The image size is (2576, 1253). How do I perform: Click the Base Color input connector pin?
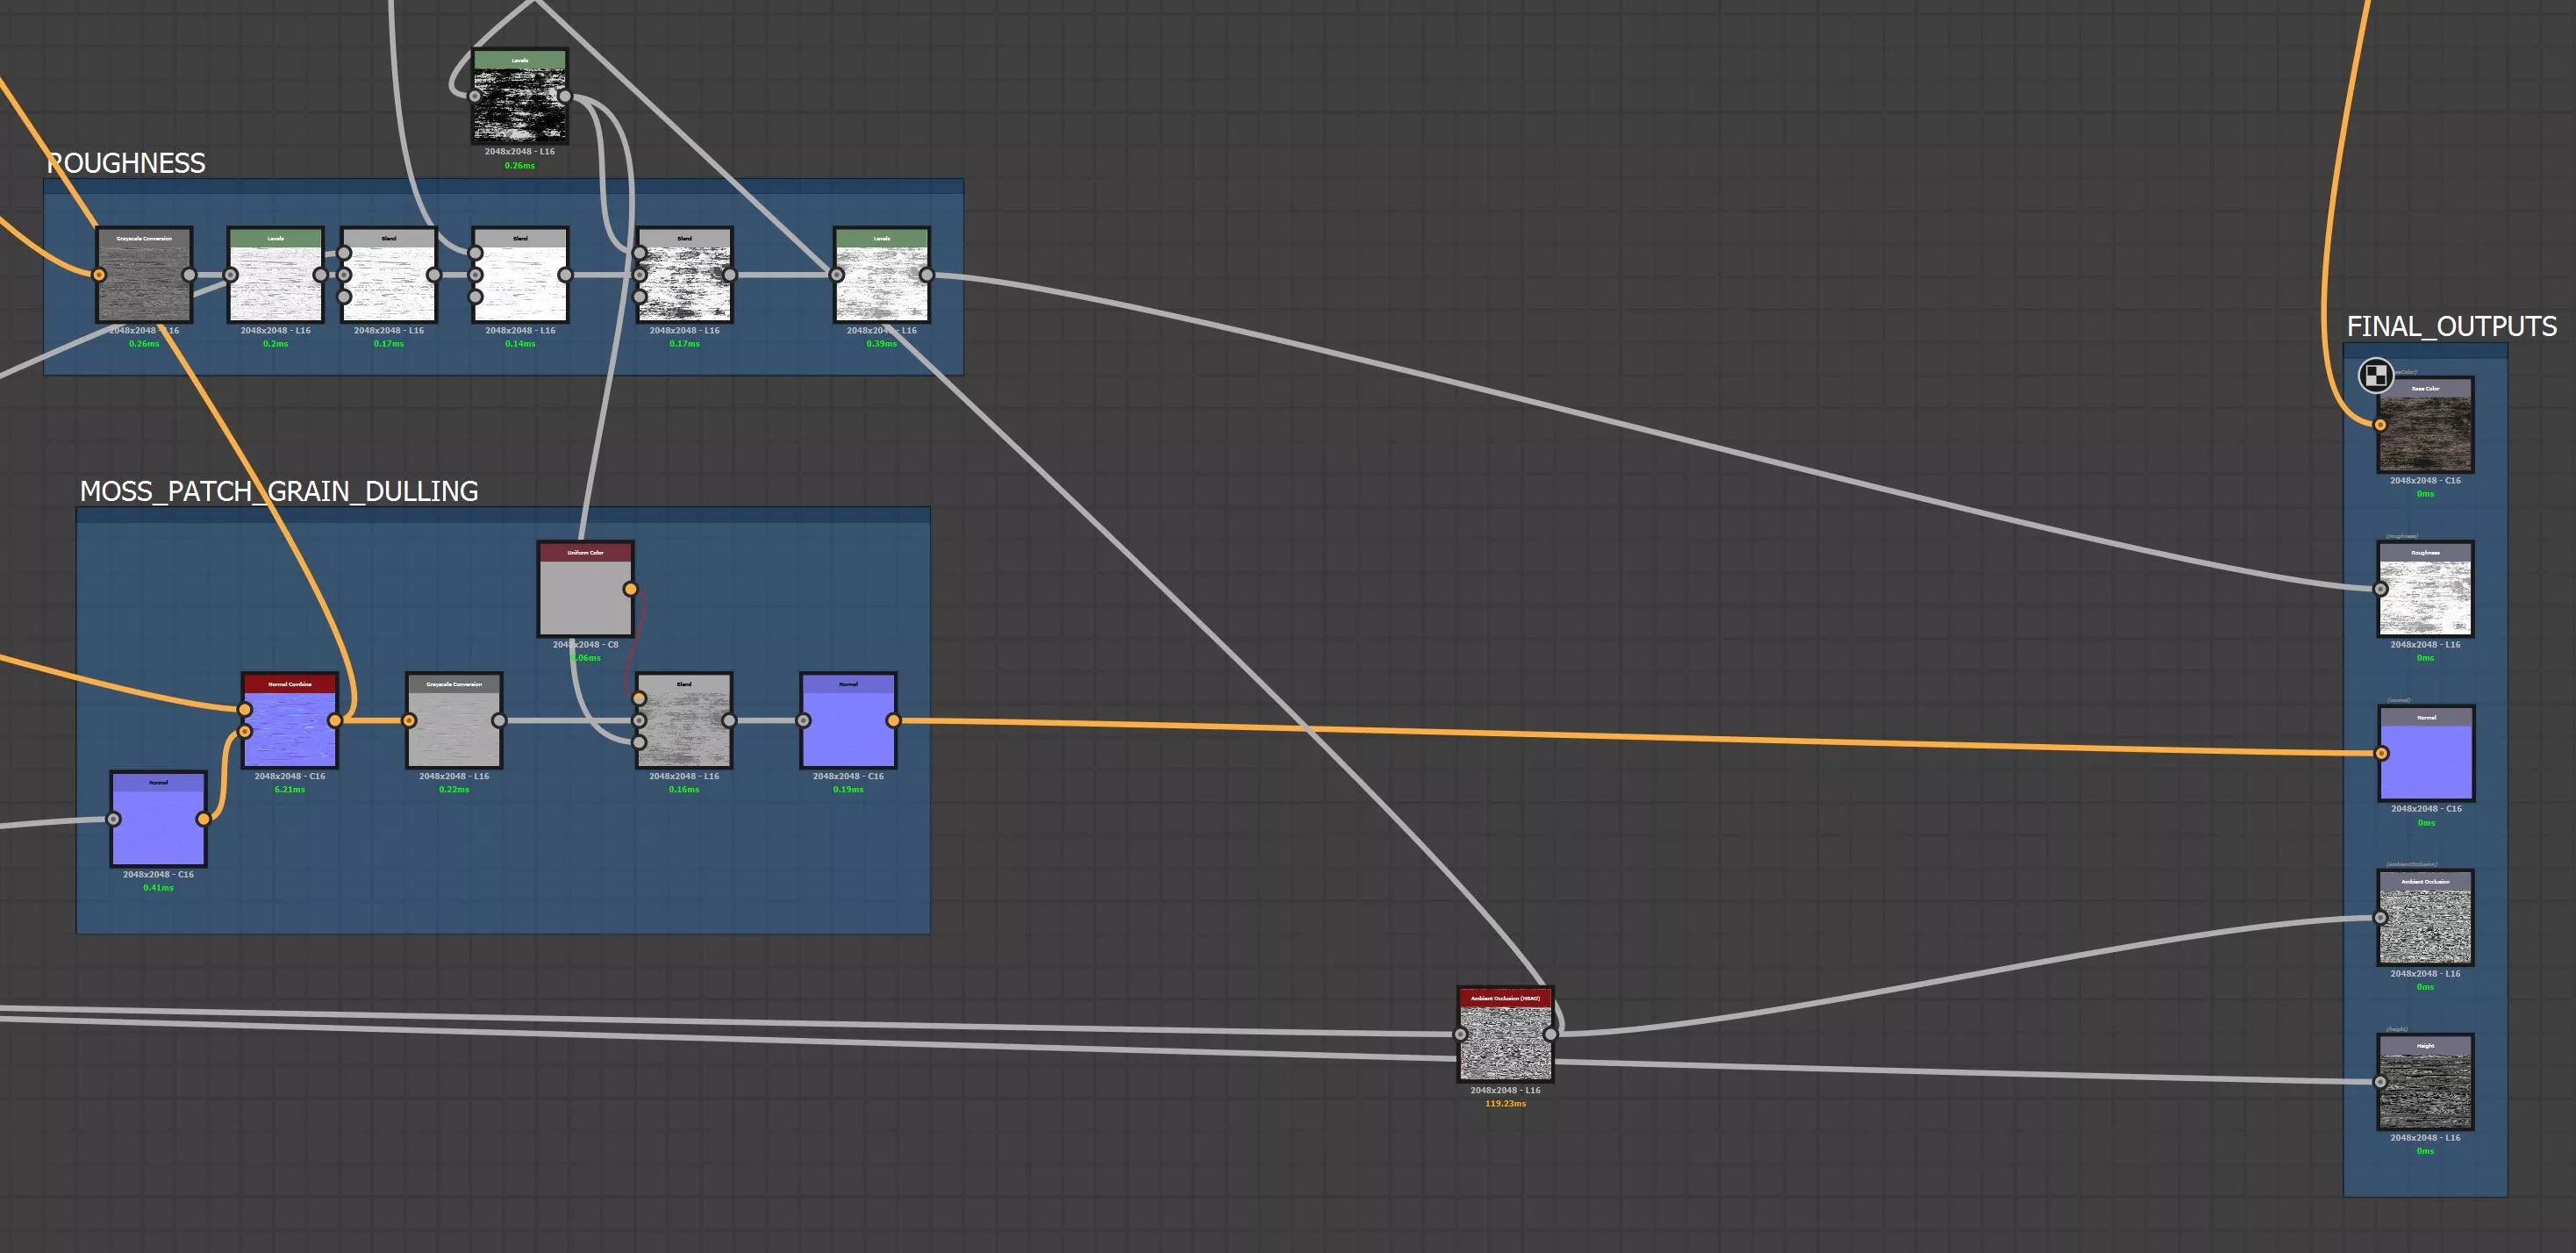coord(2380,425)
